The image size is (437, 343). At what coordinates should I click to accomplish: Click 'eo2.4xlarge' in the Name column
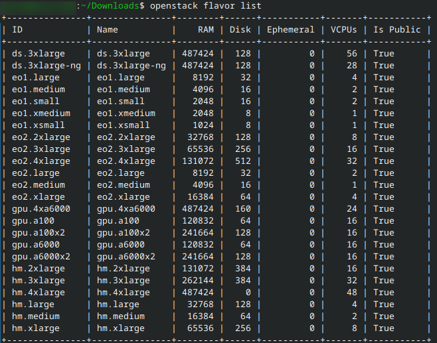pos(126,161)
